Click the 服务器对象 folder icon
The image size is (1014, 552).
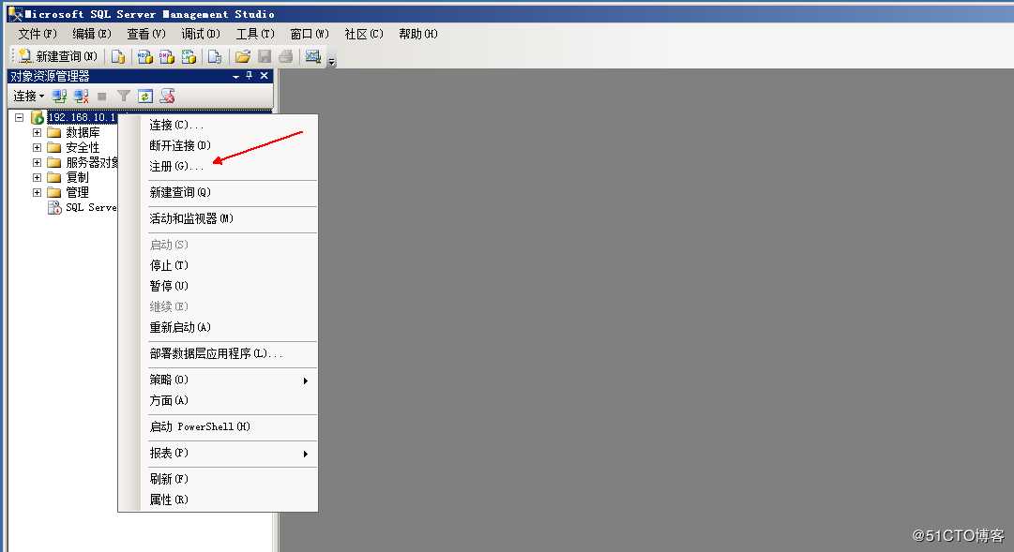point(54,162)
